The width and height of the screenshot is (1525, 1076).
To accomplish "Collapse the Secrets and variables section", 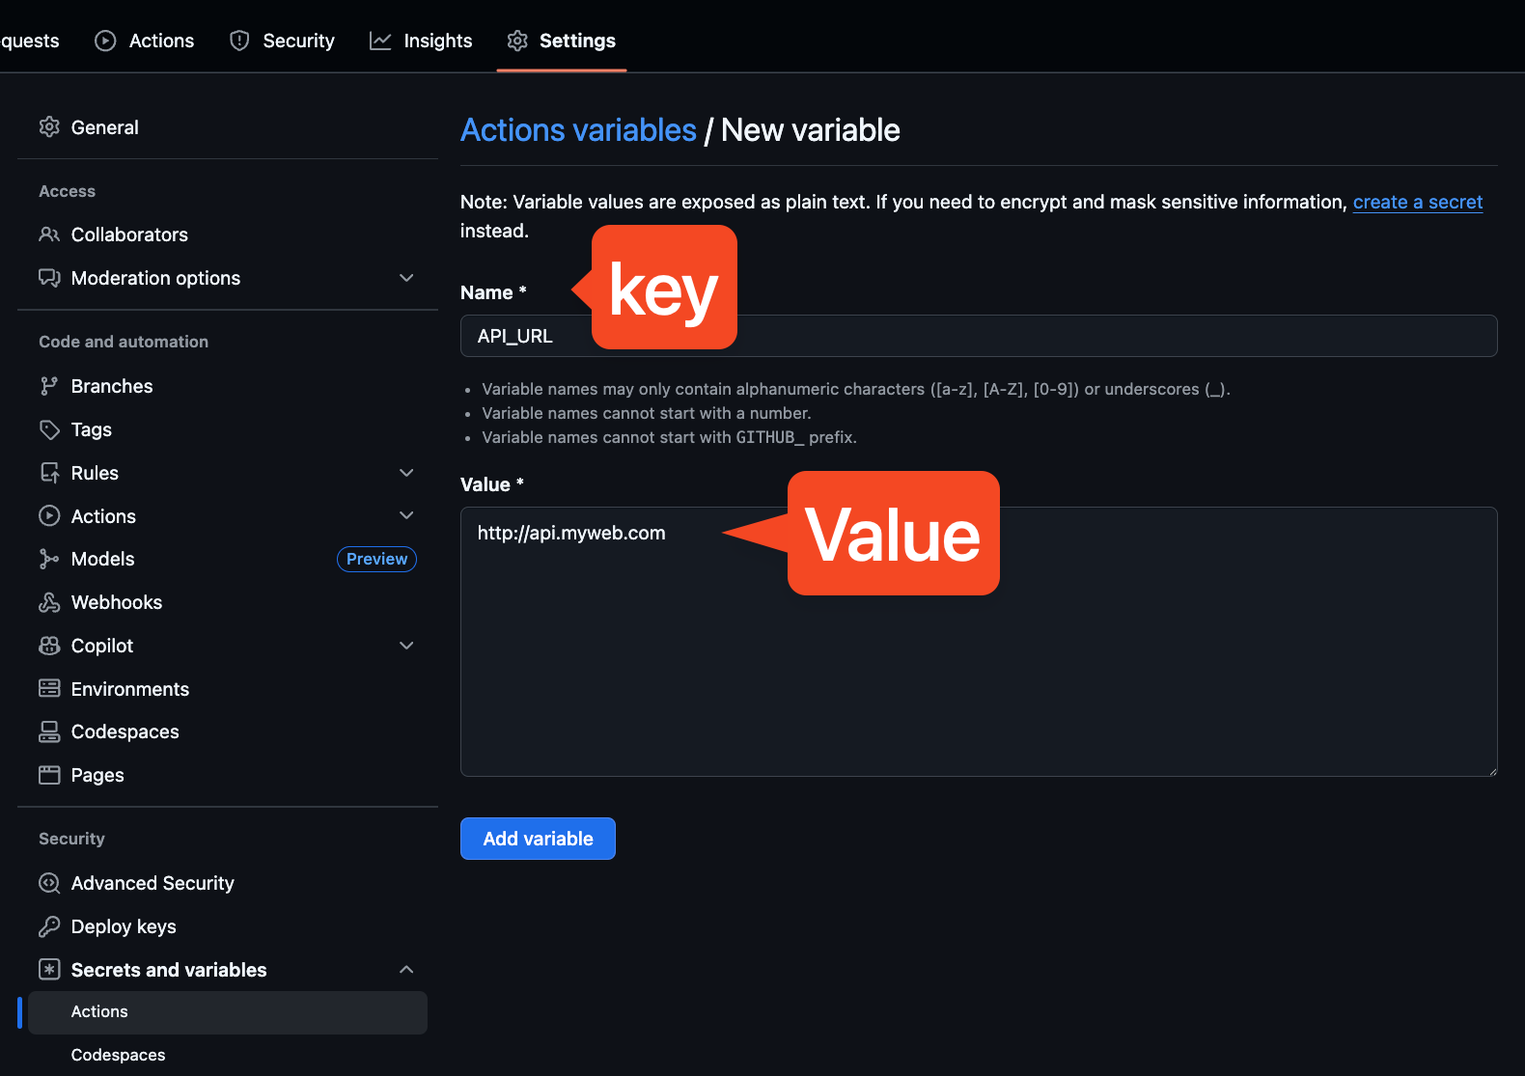I will click(406, 970).
